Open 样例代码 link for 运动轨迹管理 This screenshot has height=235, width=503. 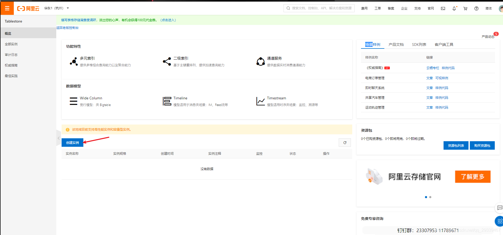click(442, 108)
